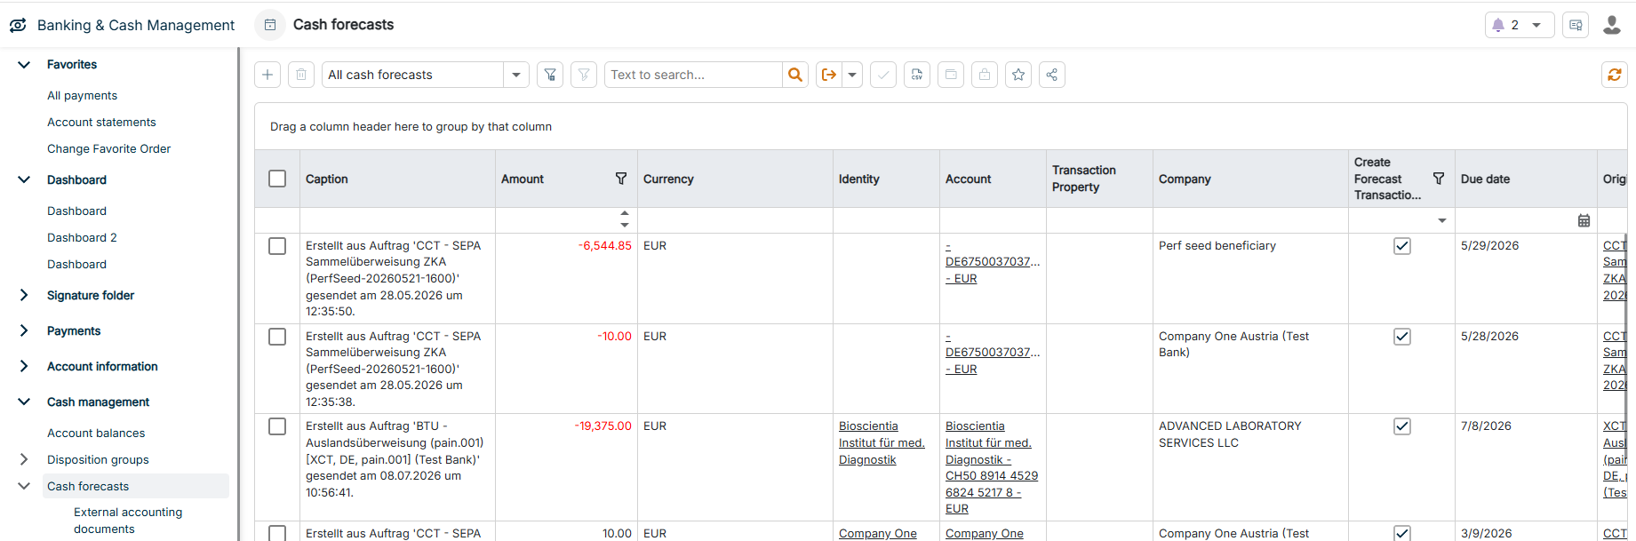Open Account balances in sidebar
Image resolution: width=1636 pixels, height=541 pixels.
coord(96,433)
